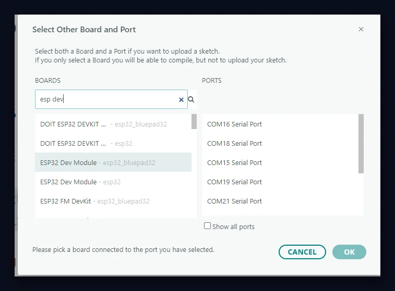Select COM16 Serial Port
The height and width of the screenshot is (291, 395).
(x=280, y=124)
